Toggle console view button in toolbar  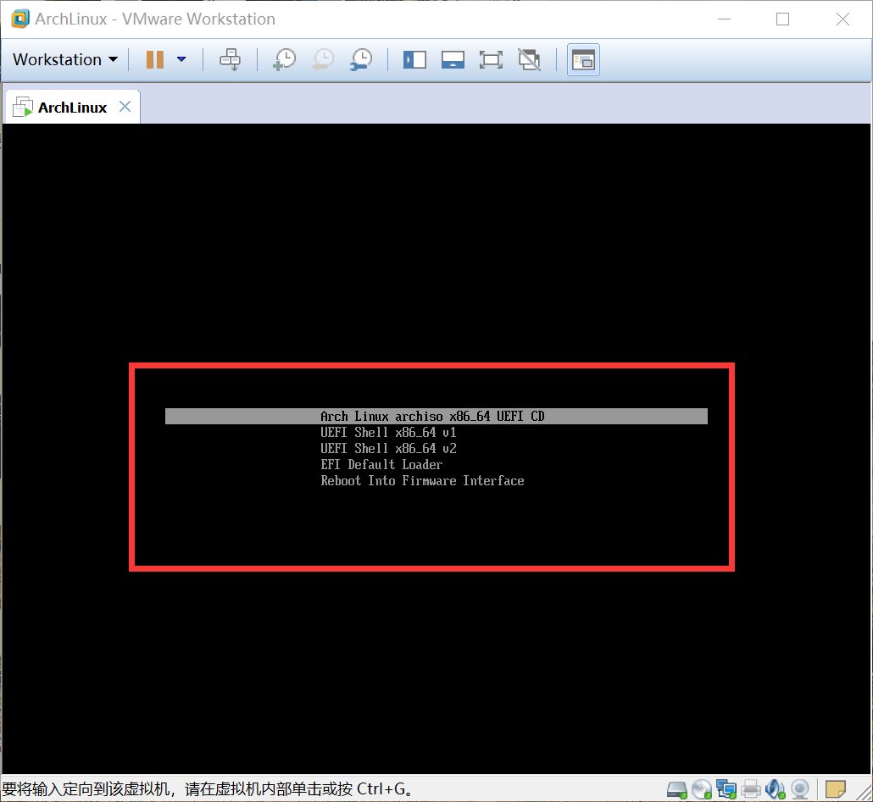[583, 59]
